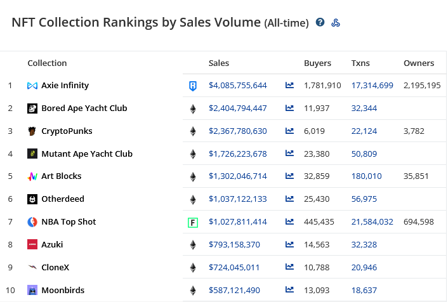Open the Otherdeed collection name
Viewport: 448px width, 302px height.
(x=63, y=199)
